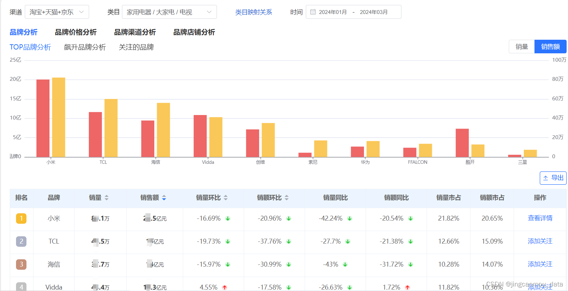Toggle chart to 销售额 view
The height and width of the screenshot is (291, 568).
[550, 47]
